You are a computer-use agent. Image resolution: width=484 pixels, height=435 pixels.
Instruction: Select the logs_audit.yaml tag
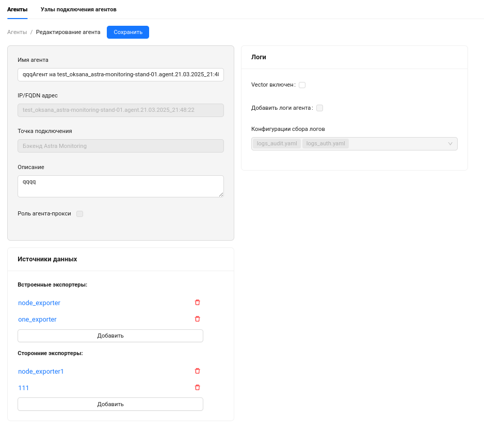(277, 144)
